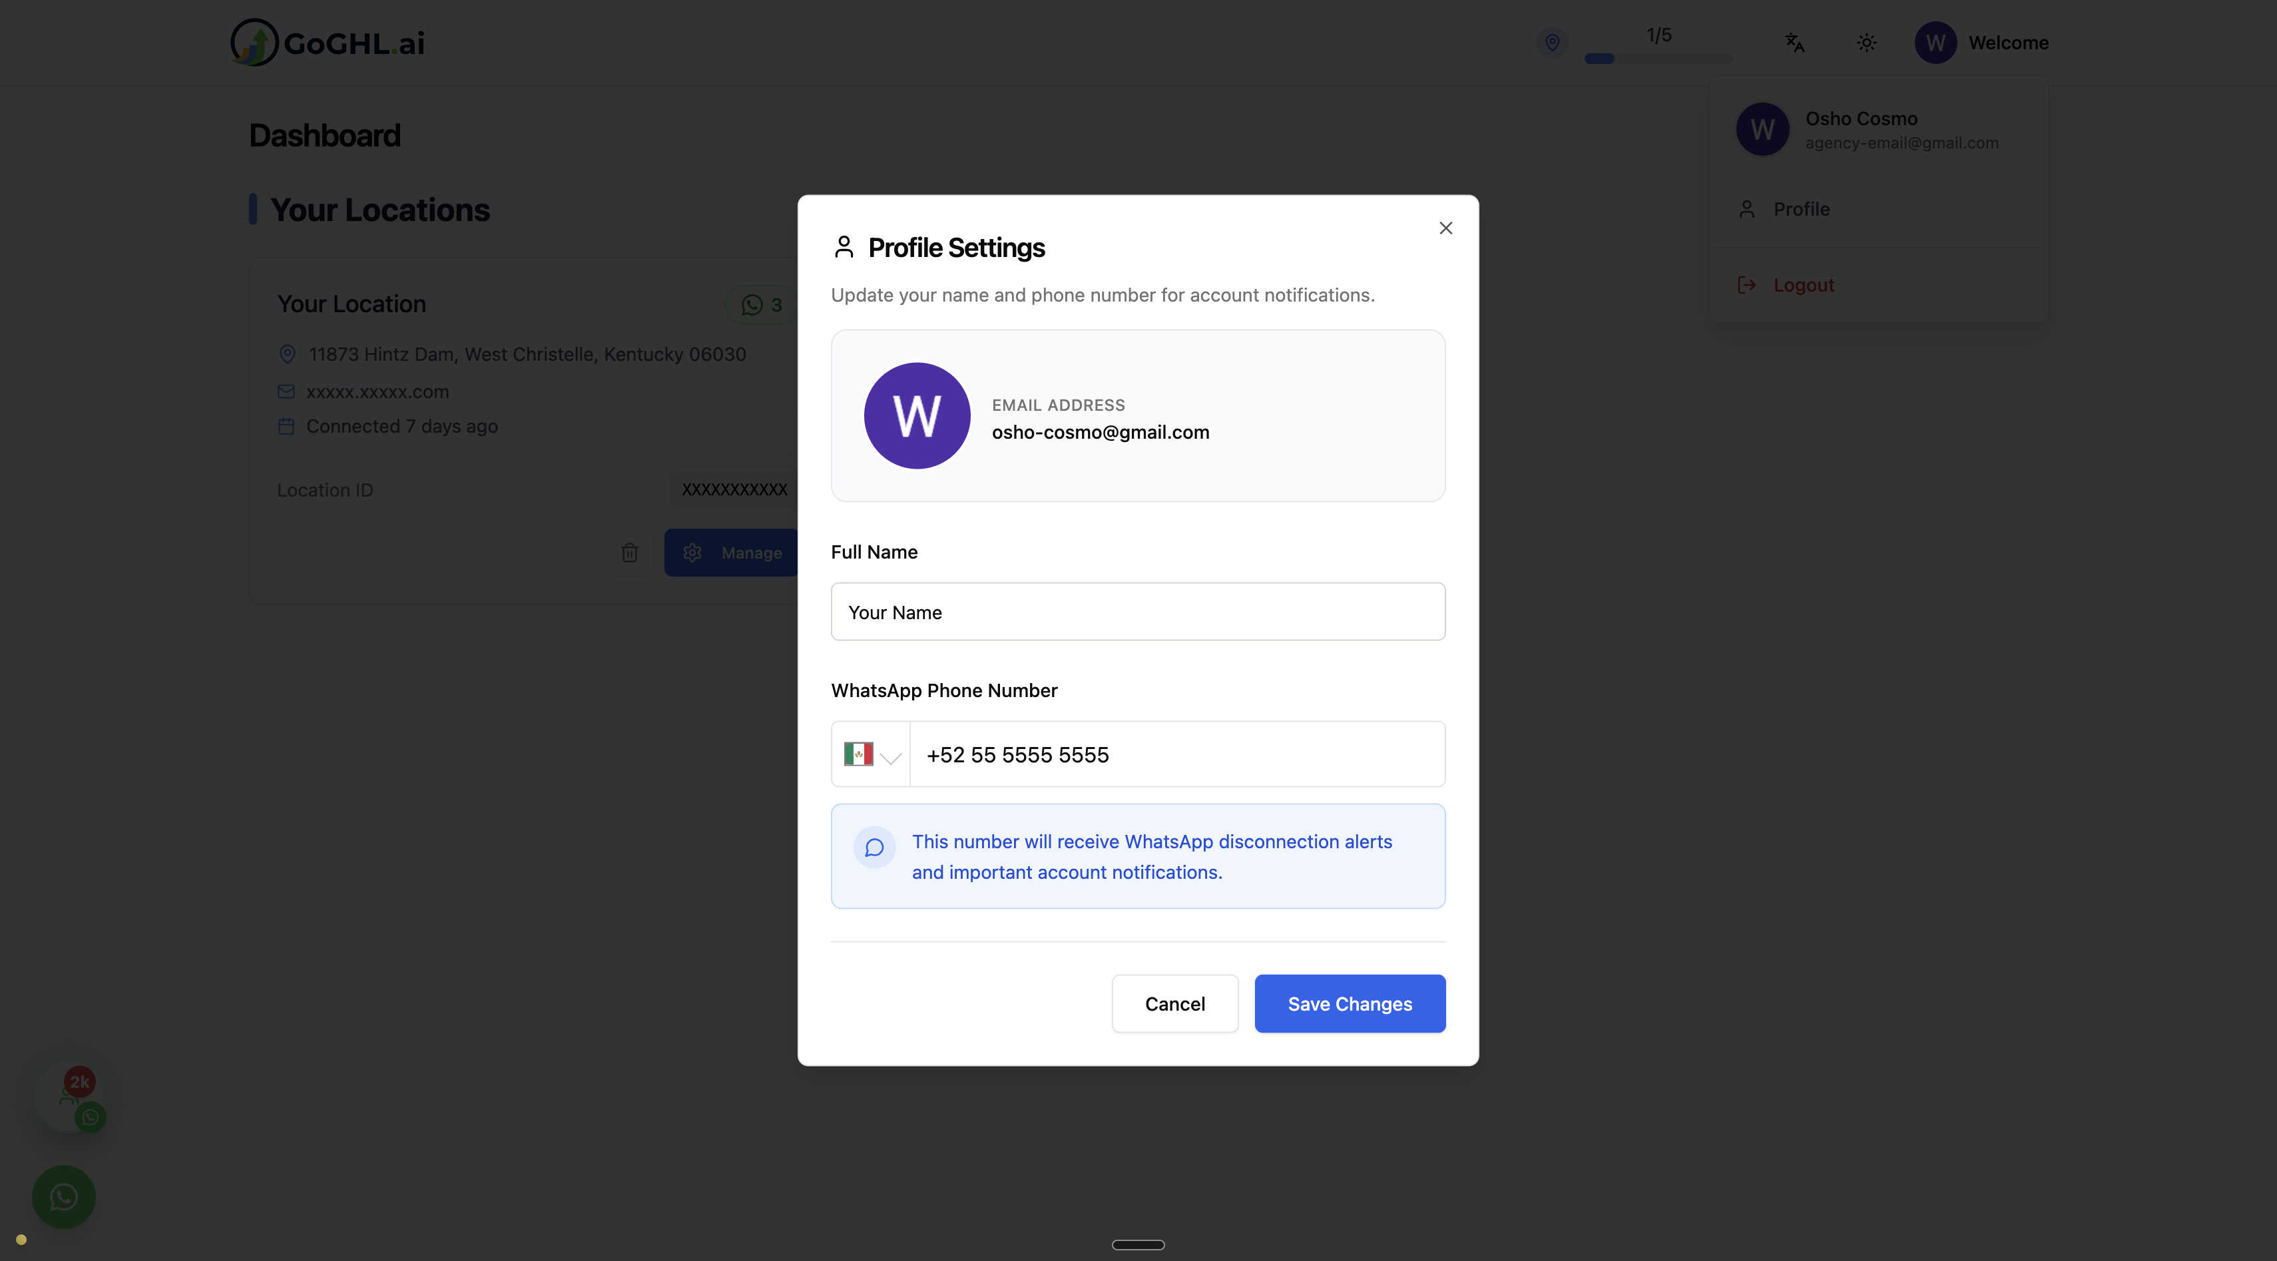Click the Save Changes button

pos(1349,1004)
